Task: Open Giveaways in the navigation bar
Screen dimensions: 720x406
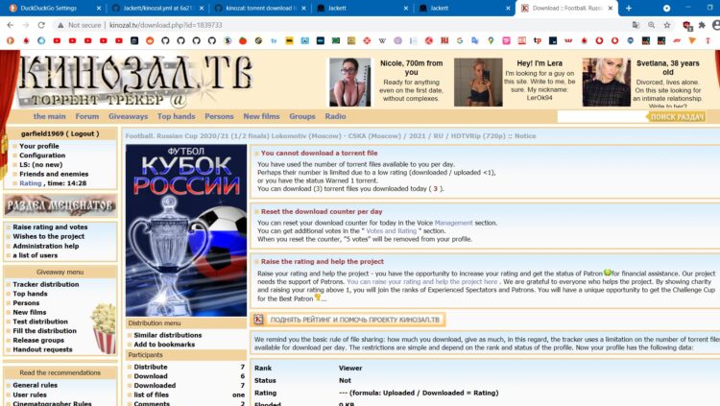Action: [128, 117]
